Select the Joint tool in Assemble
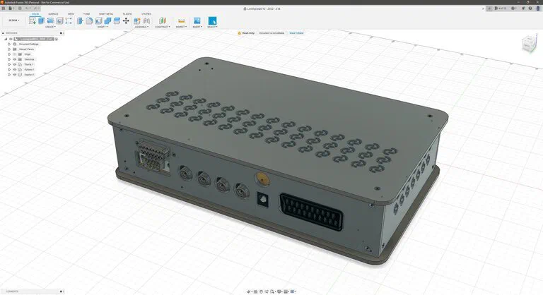Image resolution: width=543 pixels, height=295 pixels. 146,20
